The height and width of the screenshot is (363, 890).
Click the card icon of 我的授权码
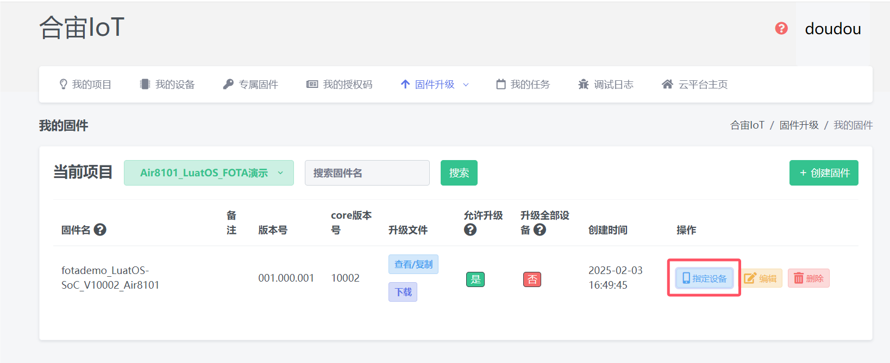312,84
